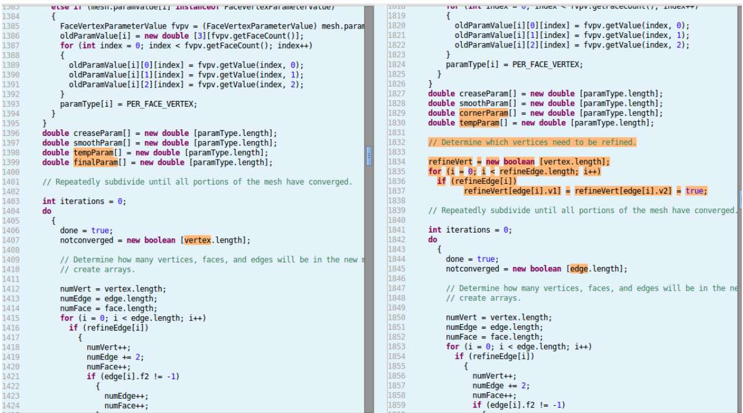Click "creaseParam[]" declaration on line 1827
Screen dimensions: 743x413
click(545, 94)
